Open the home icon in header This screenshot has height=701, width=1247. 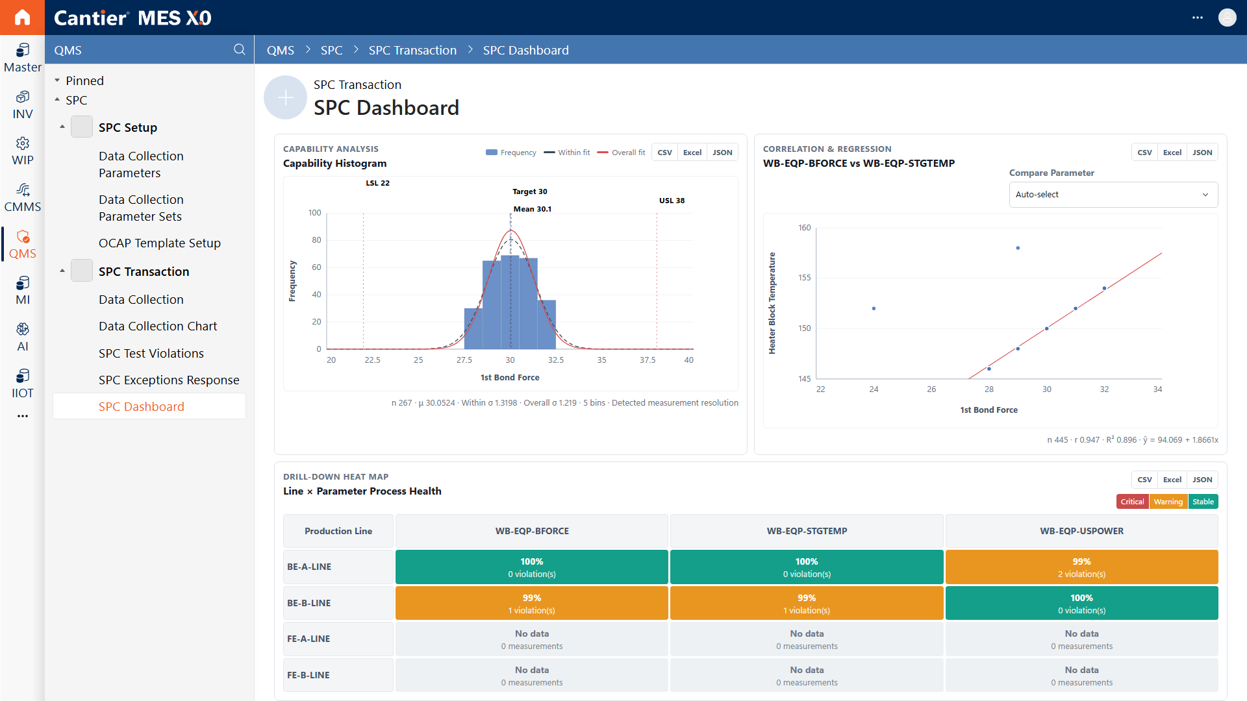pyautogui.click(x=22, y=18)
